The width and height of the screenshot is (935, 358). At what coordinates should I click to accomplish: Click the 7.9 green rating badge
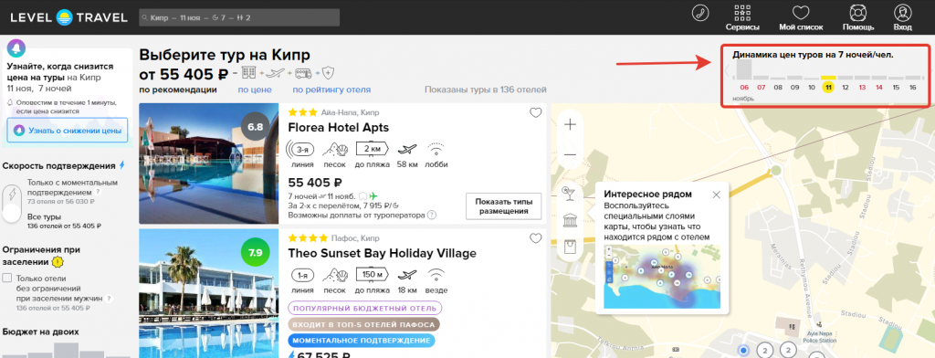256,252
